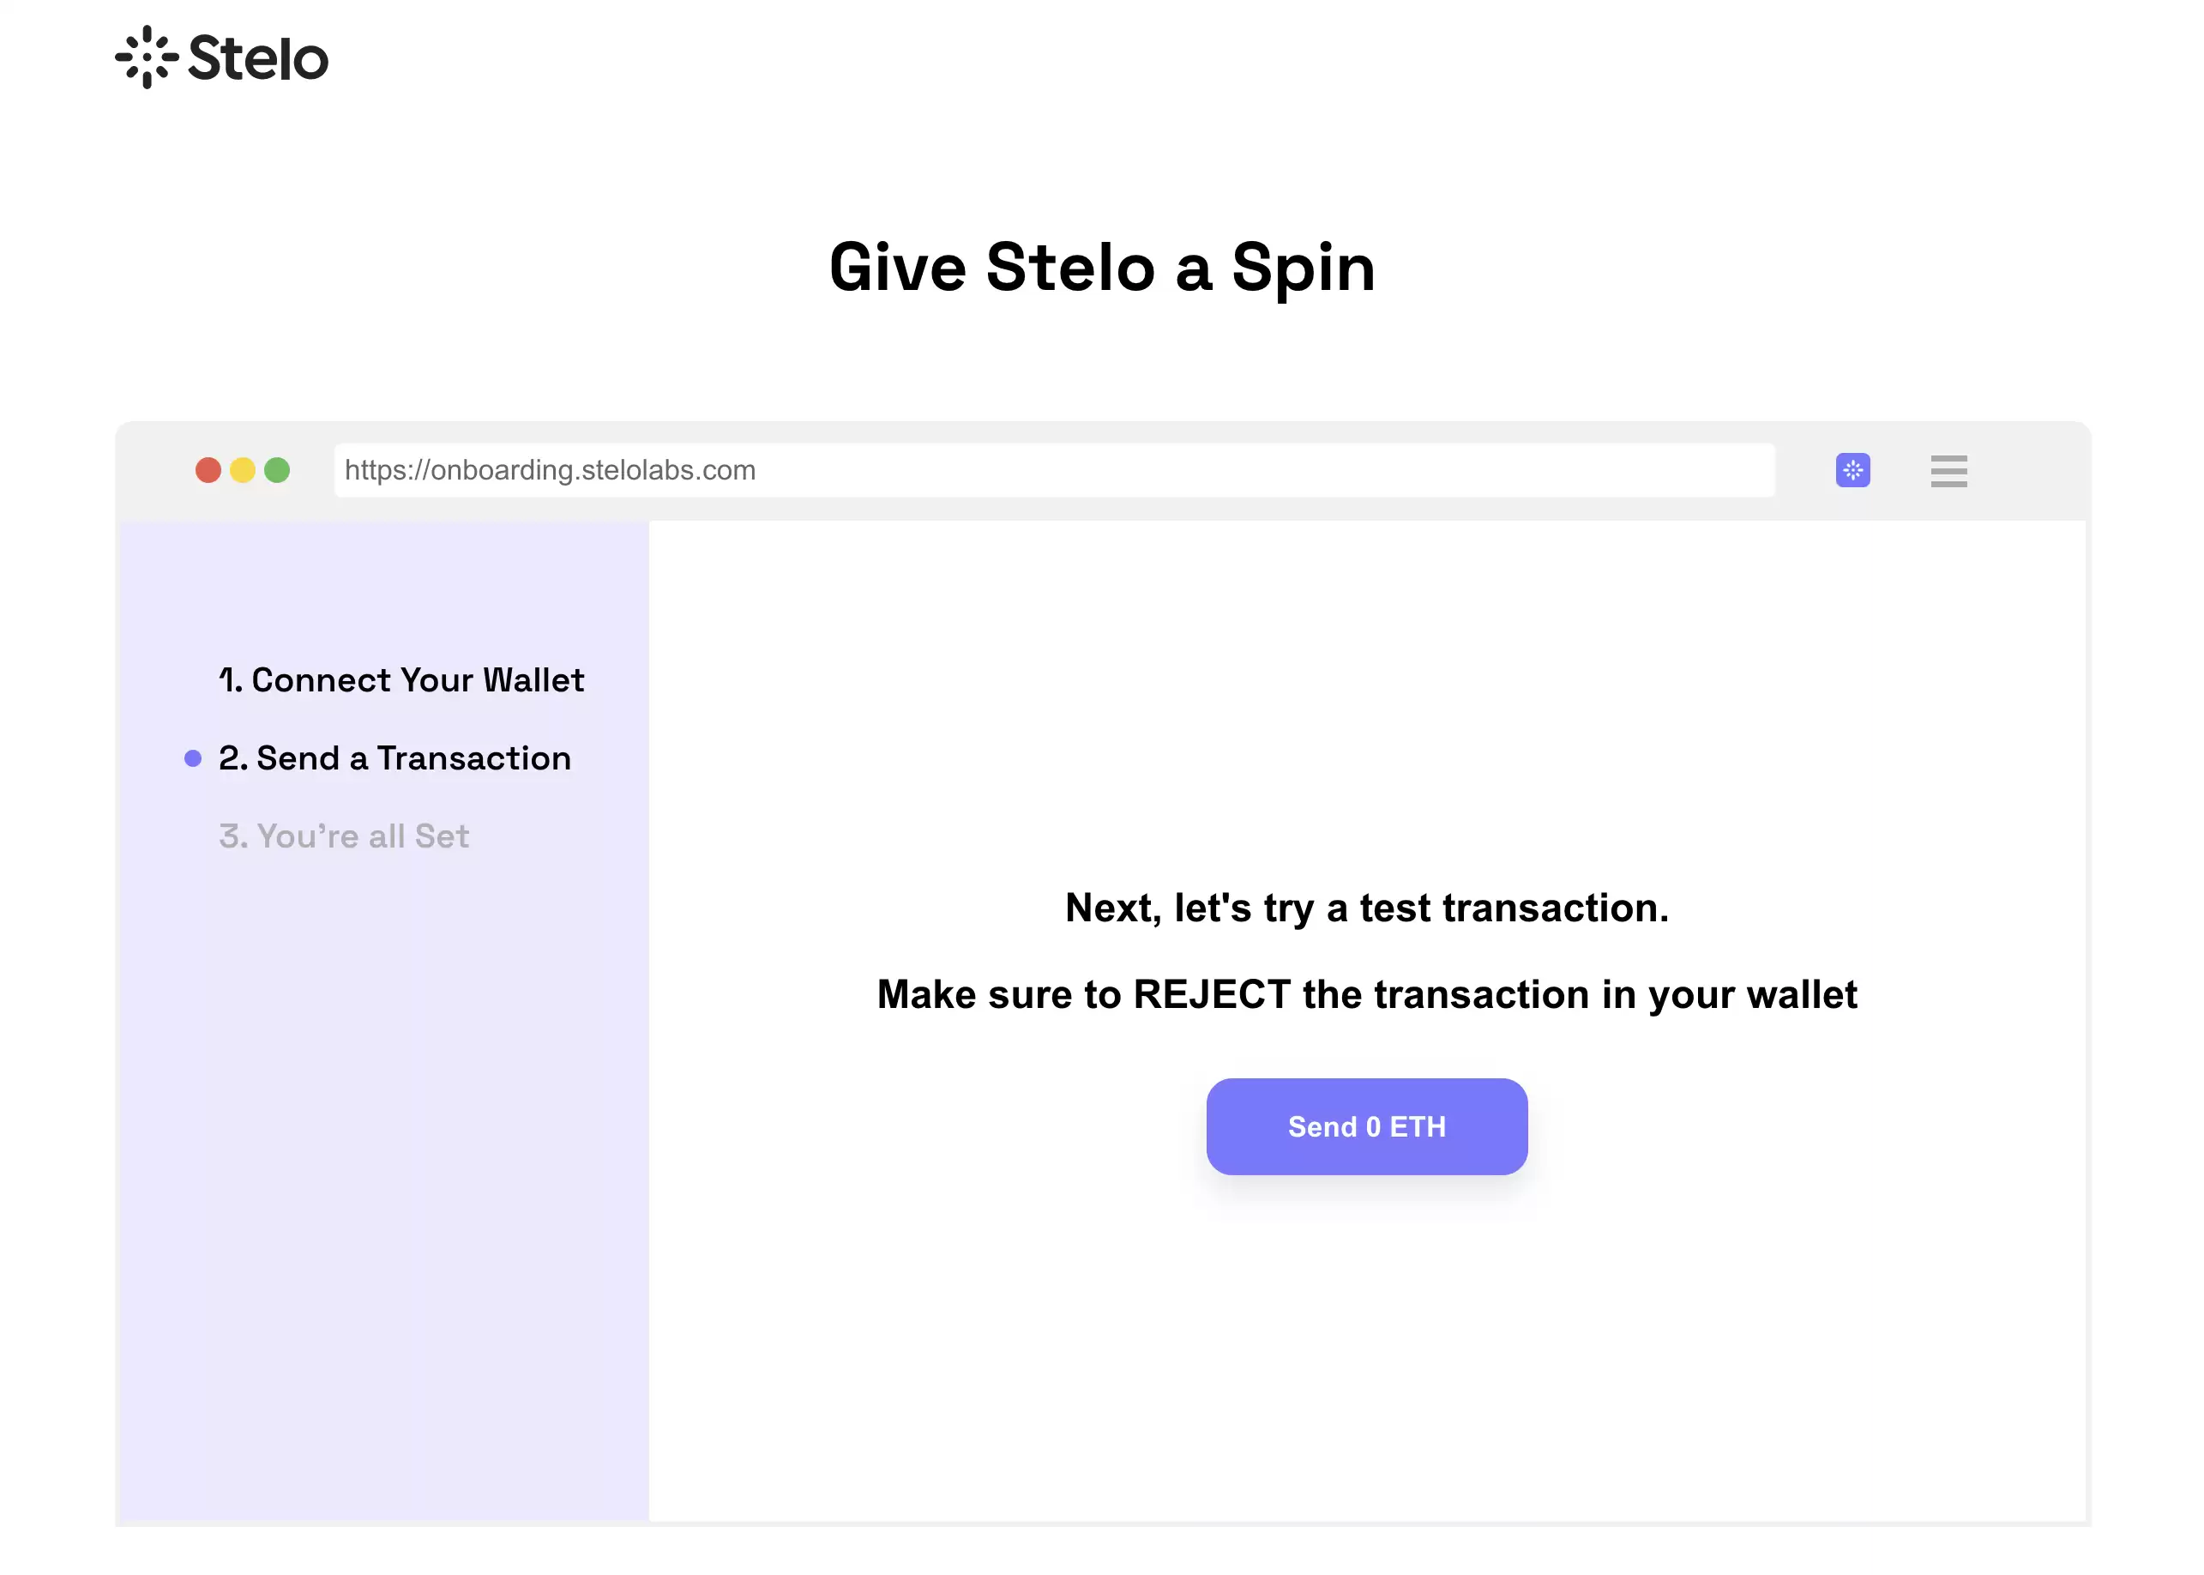Focus the onboarding.stelolabs.com address bar
The height and width of the screenshot is (1575, 2204).
coord(1053,470)
